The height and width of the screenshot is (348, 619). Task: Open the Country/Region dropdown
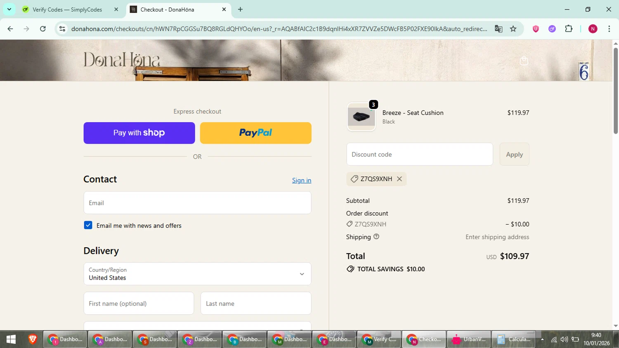(197, 274)
